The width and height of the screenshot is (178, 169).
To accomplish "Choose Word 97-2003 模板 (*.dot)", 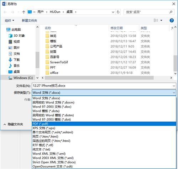I will pos(104,120).
